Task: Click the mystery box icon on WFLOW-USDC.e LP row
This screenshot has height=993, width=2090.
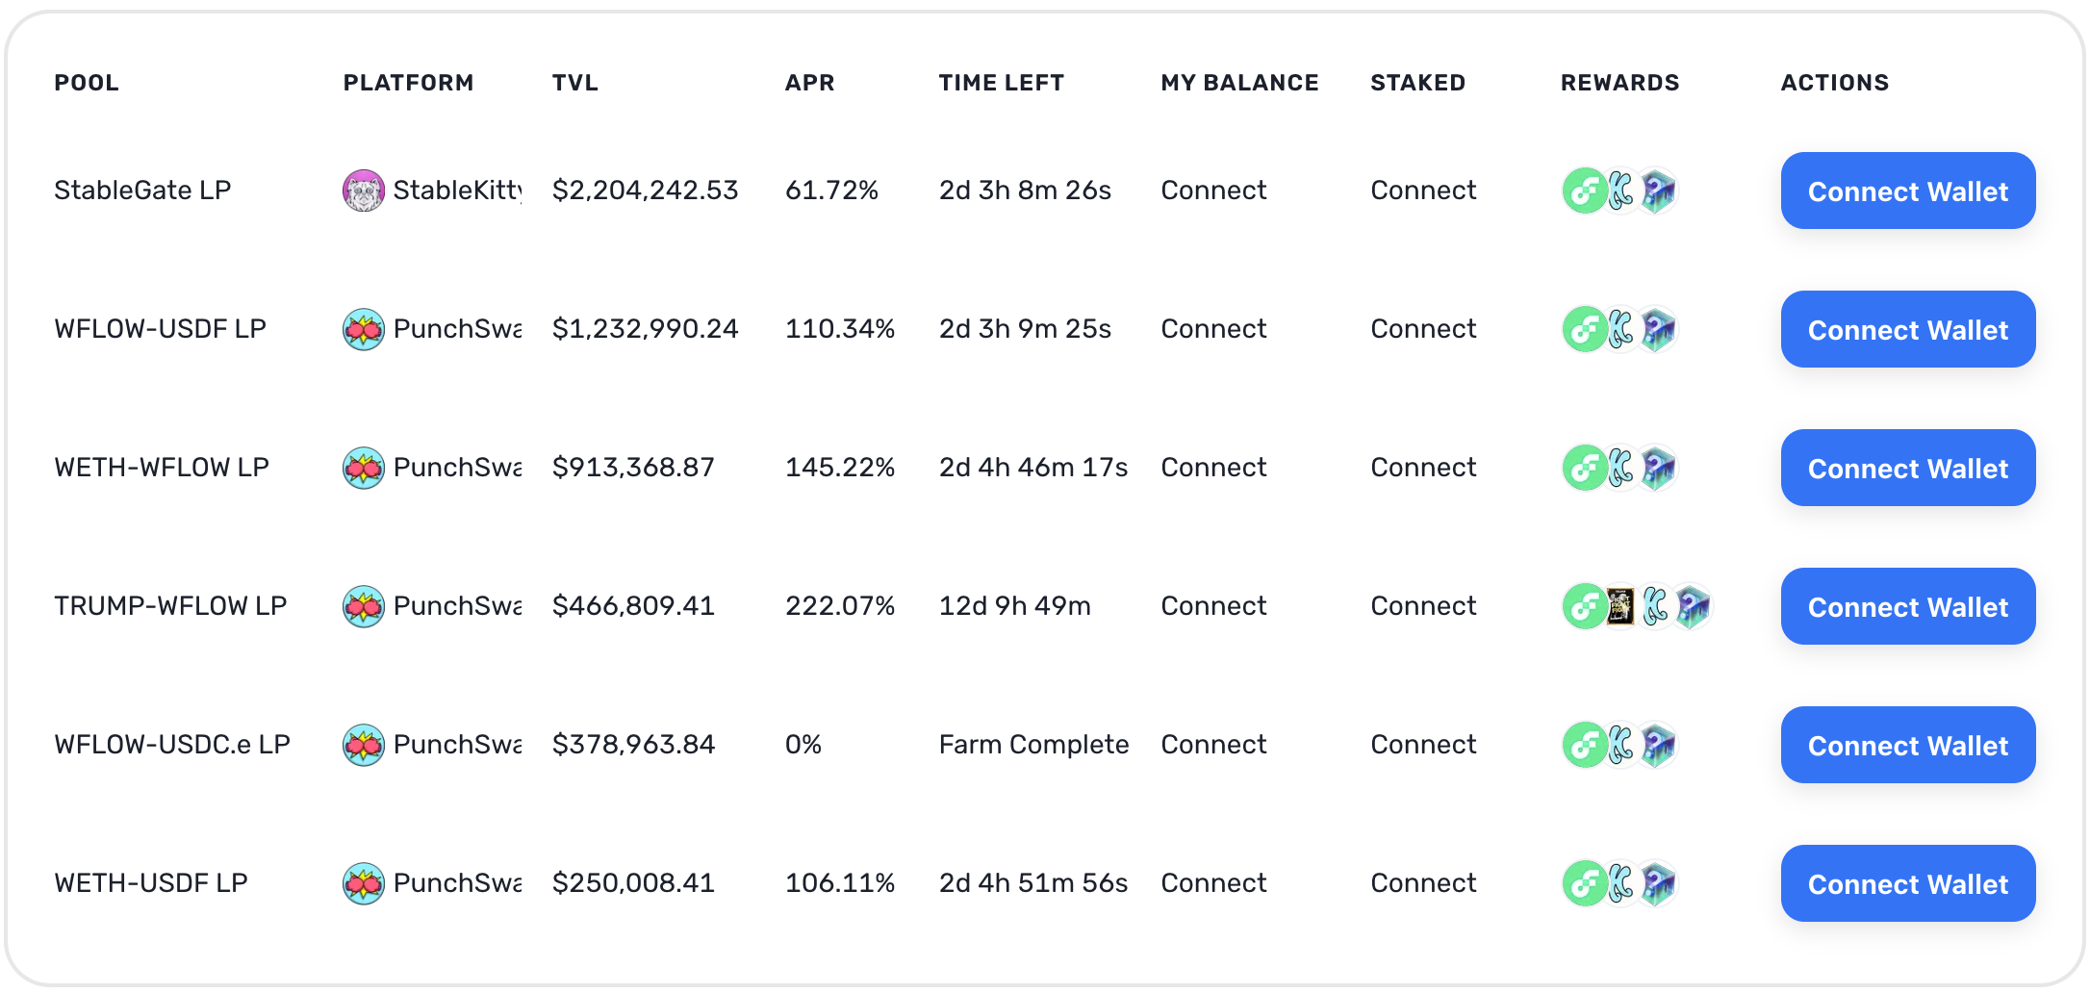Action: pyautogui.click(x=1658, y=745)
